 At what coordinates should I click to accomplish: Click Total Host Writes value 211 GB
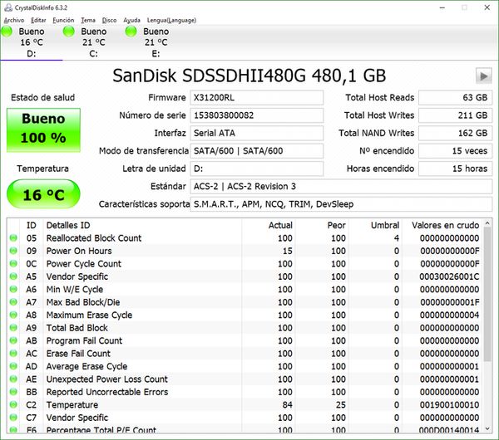coord(456,115)
